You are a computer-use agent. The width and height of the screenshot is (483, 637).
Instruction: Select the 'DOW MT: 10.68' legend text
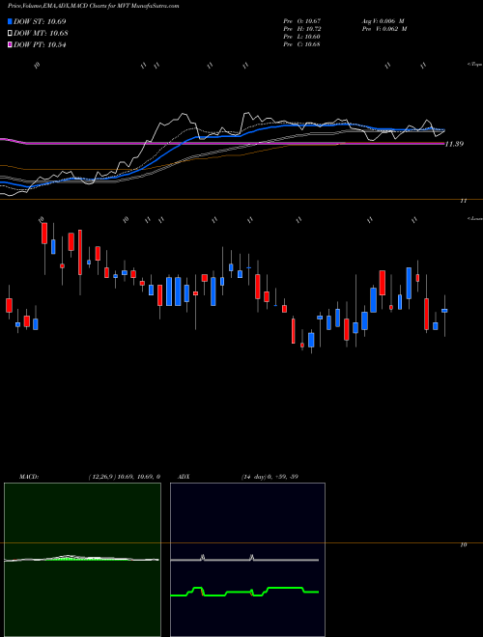41,34
